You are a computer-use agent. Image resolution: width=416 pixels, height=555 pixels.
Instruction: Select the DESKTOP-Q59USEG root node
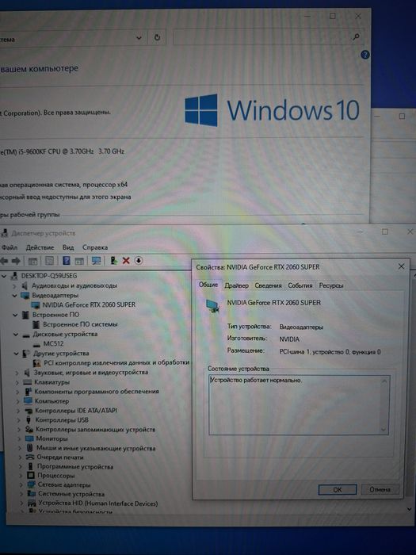[49, 276]
